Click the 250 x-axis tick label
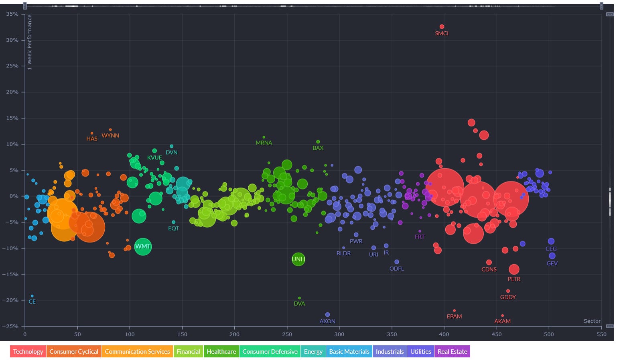 [287, 334]
